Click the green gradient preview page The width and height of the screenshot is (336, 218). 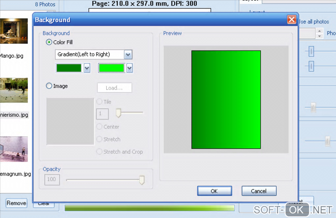coord(226,100)
